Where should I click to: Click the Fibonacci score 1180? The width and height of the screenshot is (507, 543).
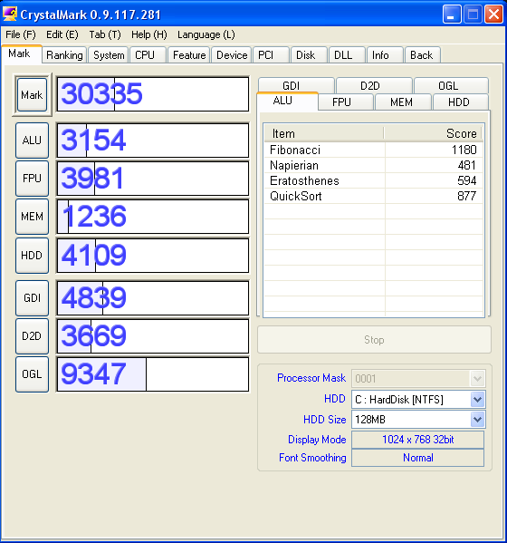[464, 150]
